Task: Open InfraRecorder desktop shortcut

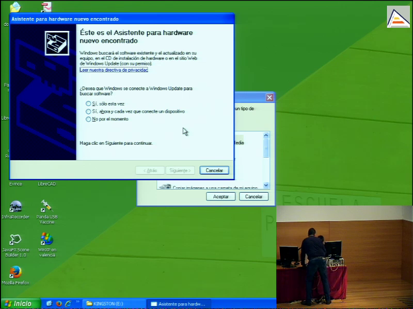Action: click(x=15, y=207)
